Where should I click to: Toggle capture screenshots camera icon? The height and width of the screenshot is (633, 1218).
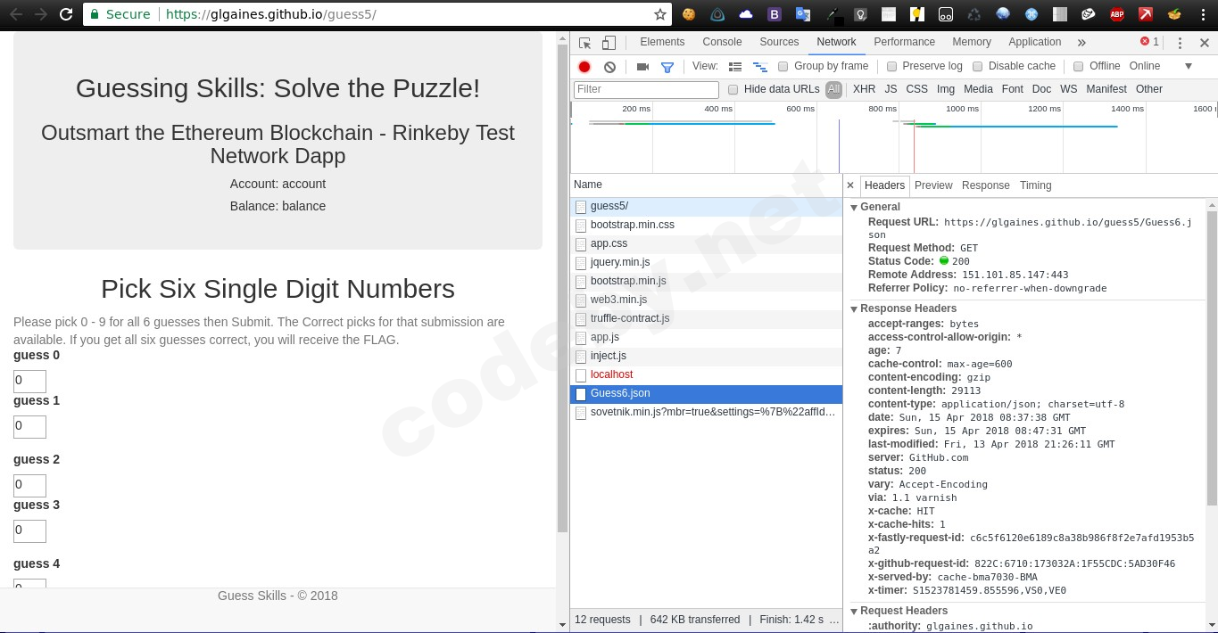click(642, 67)
